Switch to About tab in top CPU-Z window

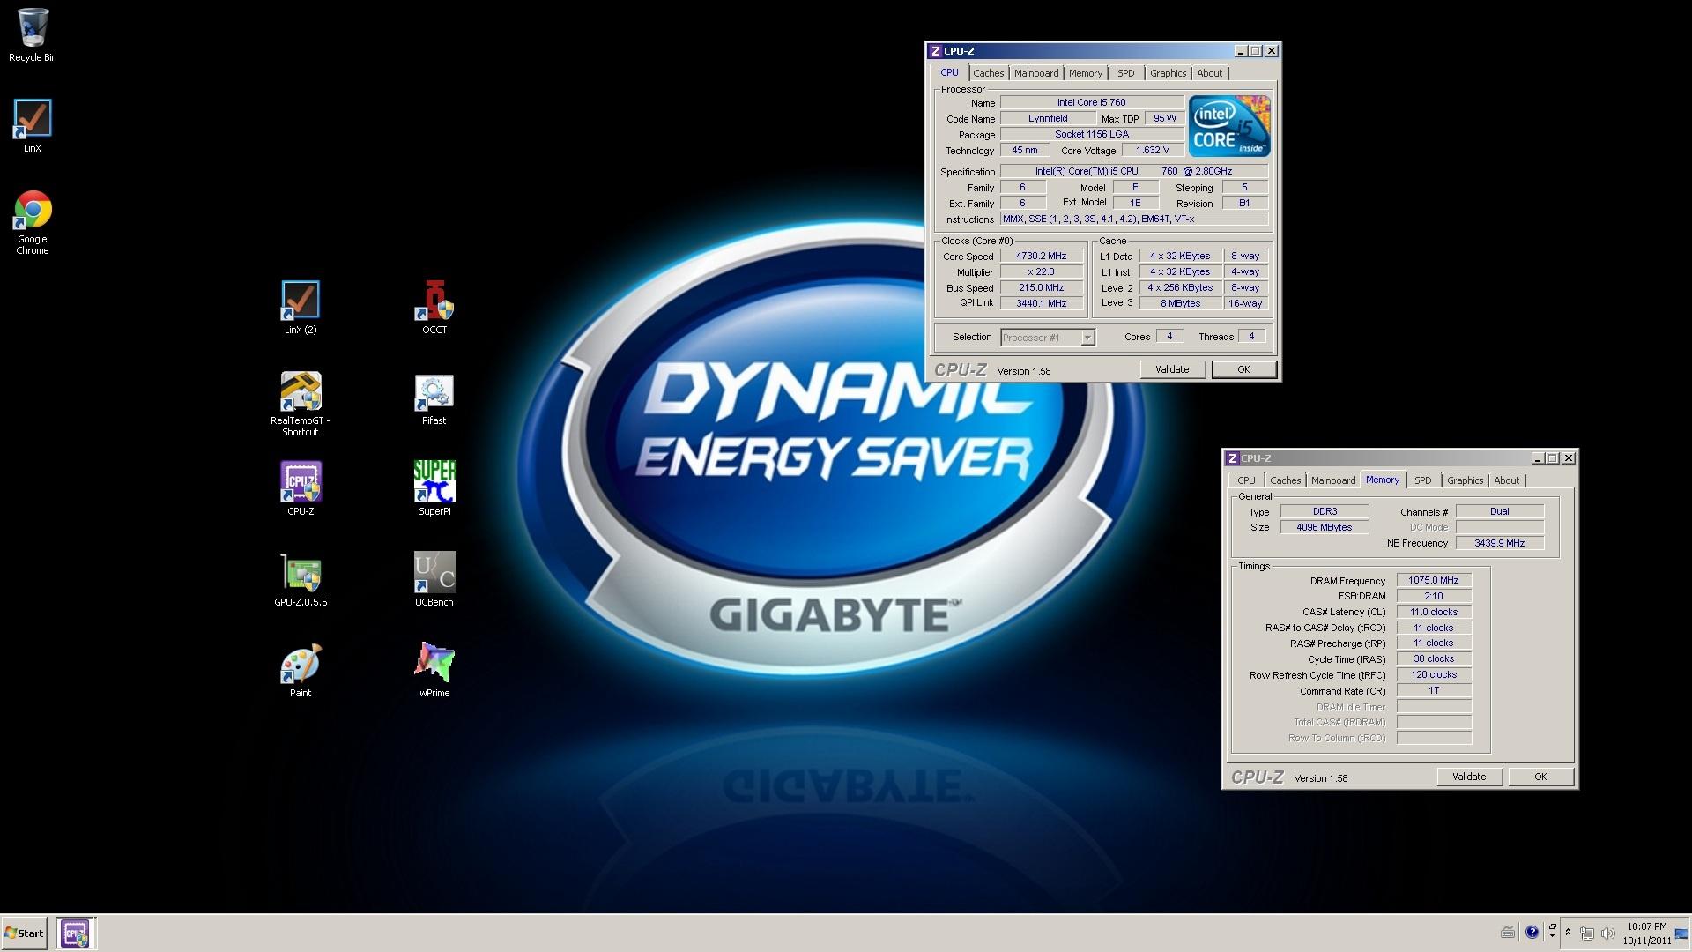click(x=1209, y=73)
